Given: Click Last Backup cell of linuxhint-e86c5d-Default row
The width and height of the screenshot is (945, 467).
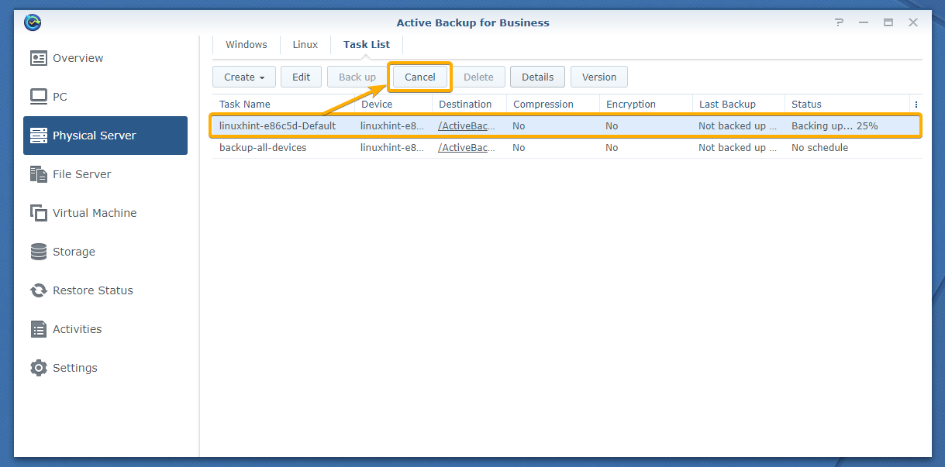Looking at the screenshot, I should click(737, 125).
